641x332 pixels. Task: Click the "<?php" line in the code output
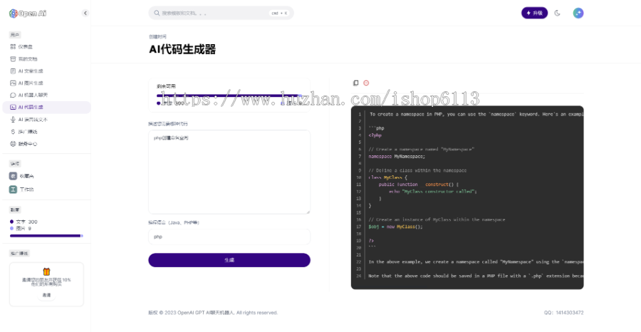coord(375,135)
